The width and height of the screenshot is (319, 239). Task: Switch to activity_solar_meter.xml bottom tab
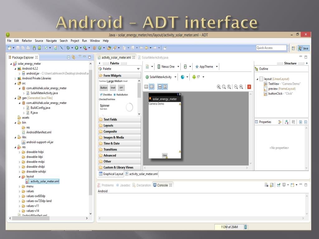tap(141, 174)
